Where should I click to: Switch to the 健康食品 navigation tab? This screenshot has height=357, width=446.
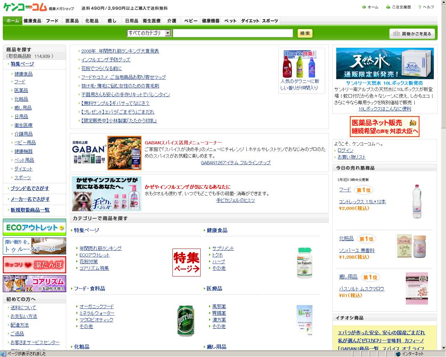coord(32,21)
